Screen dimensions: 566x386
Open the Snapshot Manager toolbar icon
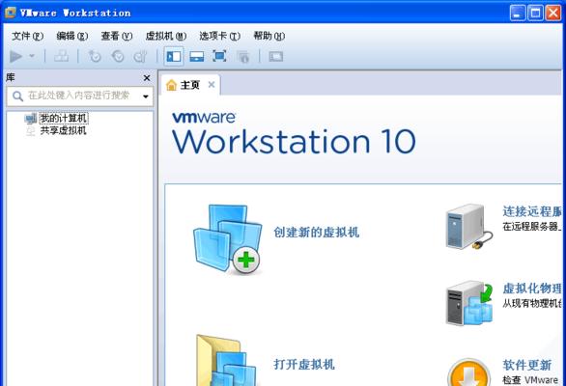click(x=140, y=56)
